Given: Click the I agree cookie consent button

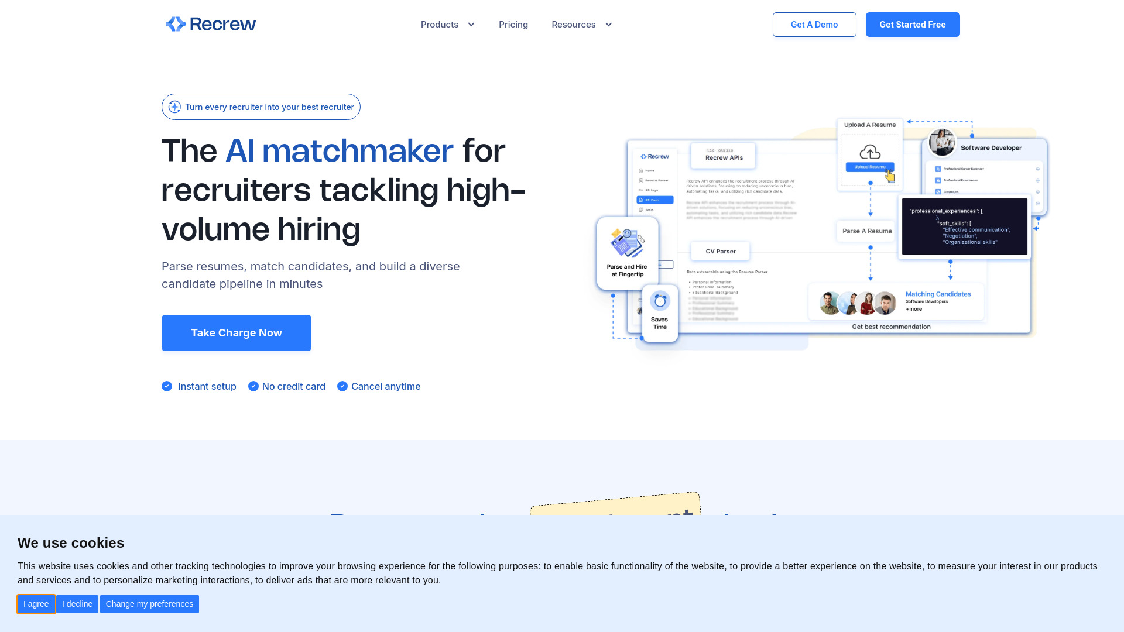Looking at the screenshot, I should coord(36,603).
